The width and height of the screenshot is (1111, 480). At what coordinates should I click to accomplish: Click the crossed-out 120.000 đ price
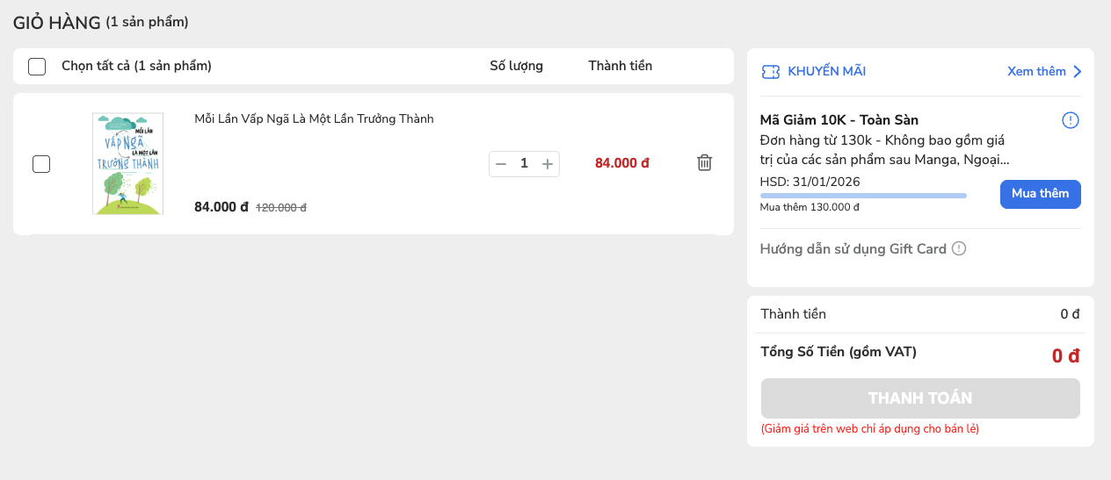point(281,208)
